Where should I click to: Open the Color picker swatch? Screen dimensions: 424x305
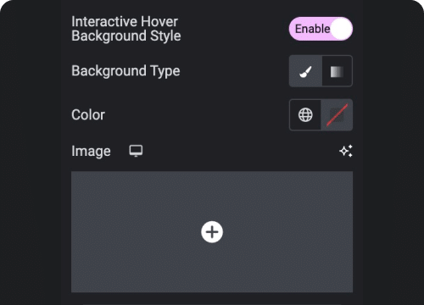(337, 115)
